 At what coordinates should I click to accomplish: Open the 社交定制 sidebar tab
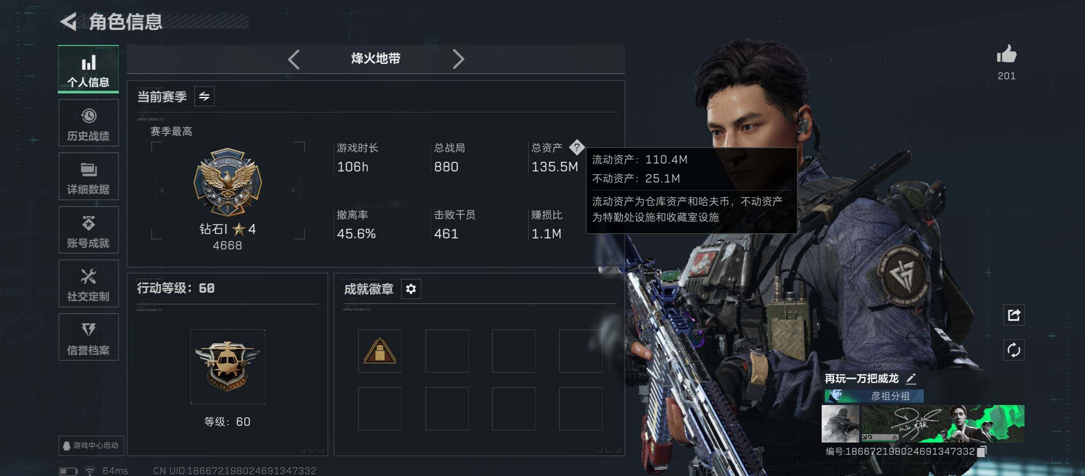(89, 283)
